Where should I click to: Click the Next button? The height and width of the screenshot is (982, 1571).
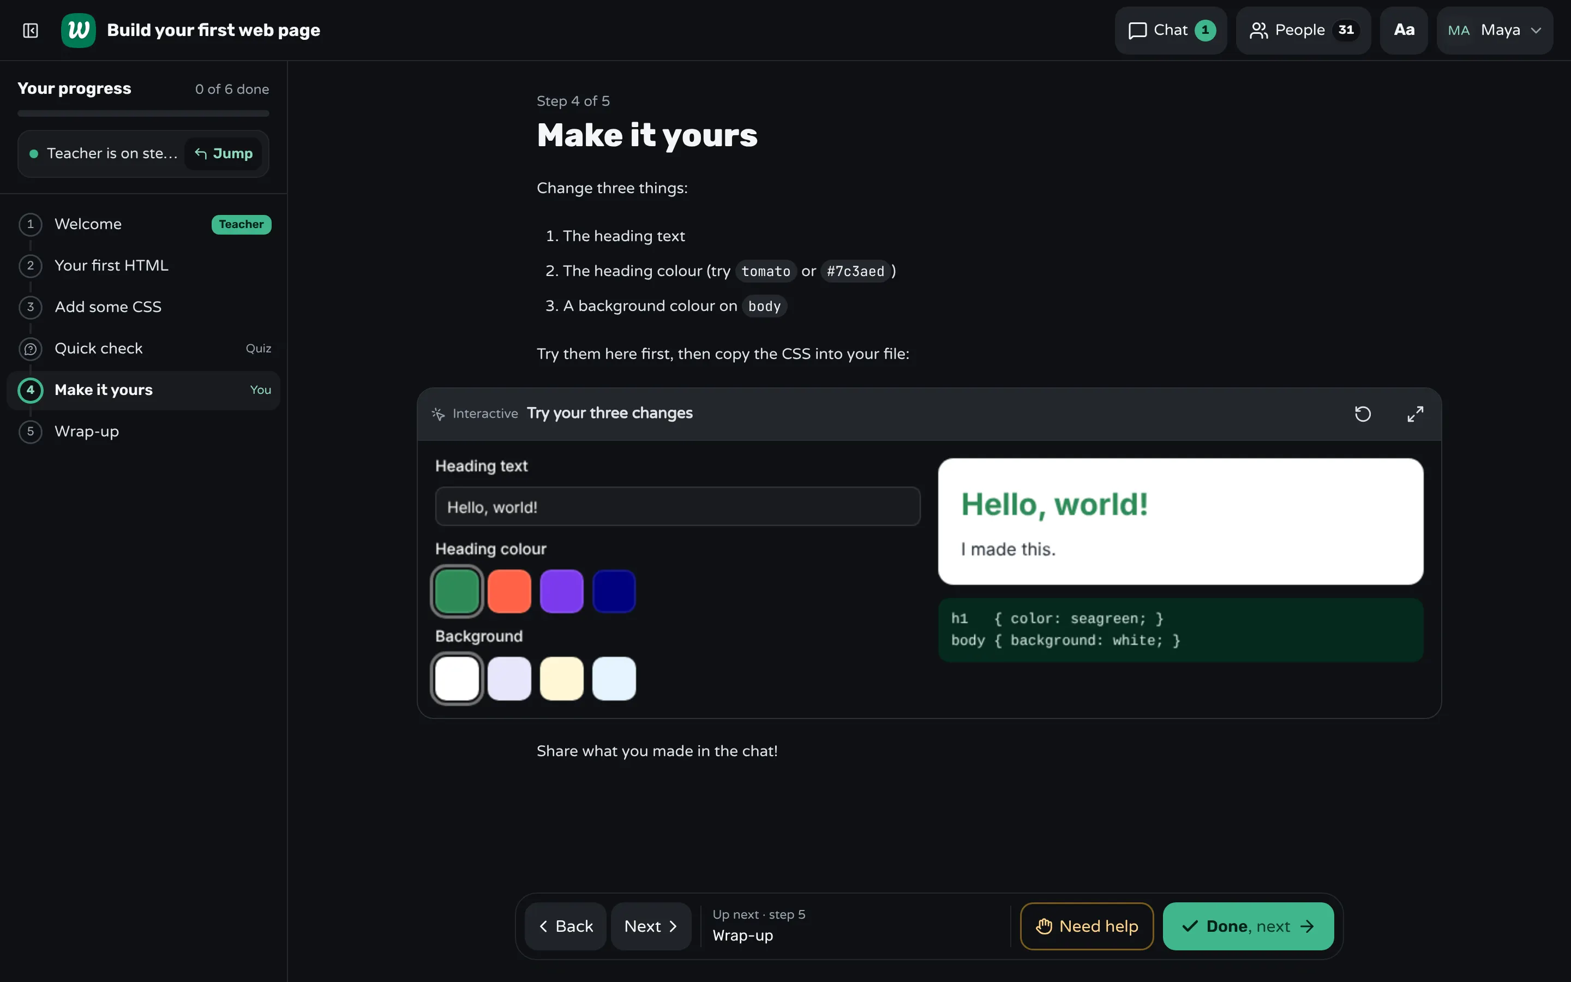(x=651, y=926)
